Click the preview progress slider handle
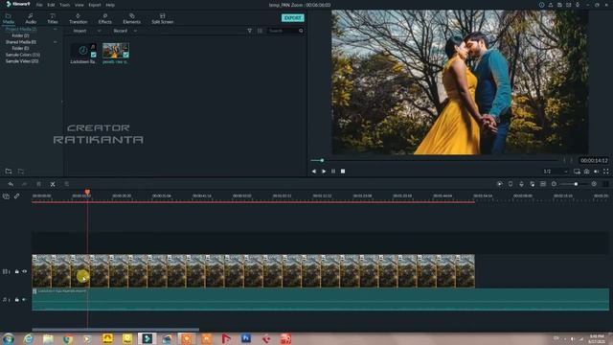The image size is (613, 345). tap(322, 160)
